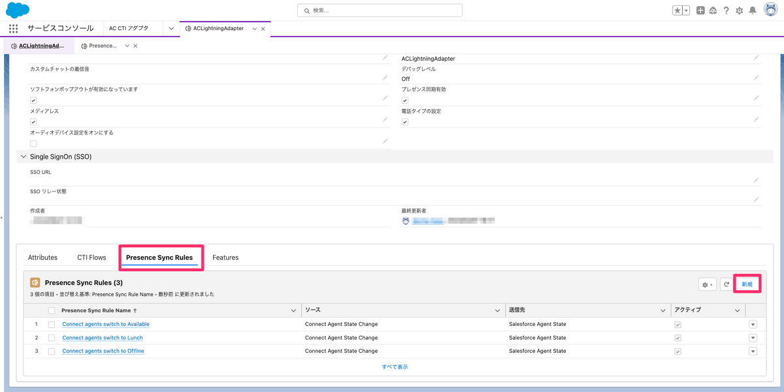Open the Presence Sync Rule Name column menu chevron
784x392 pixels.
(x=293, y=310)
